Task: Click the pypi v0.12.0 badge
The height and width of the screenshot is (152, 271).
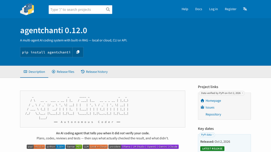Action: pyautogui.click(x=36, y=147)
